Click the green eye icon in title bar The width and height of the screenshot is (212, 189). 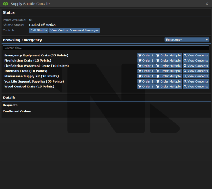[6, 4]
